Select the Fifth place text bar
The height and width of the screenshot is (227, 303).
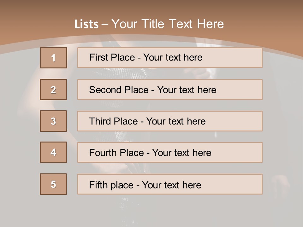170,184
